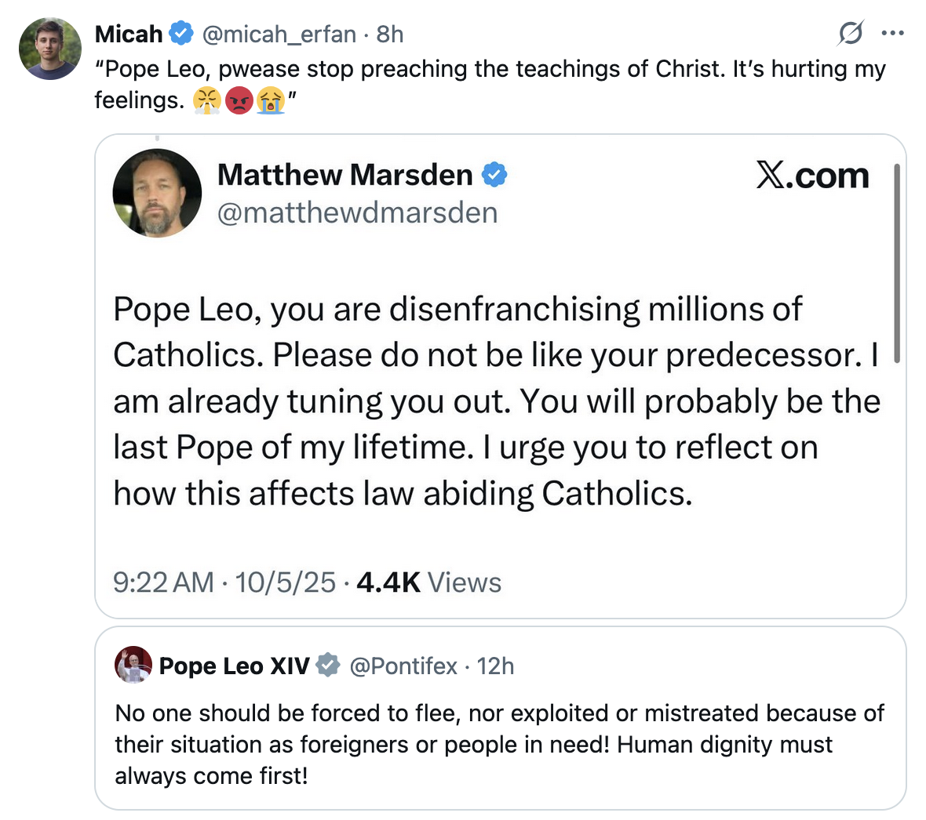Viewport: 926px width, 820px height.
Task: Click the Matthew Marsden display name
Action: (x=345, y=175)
